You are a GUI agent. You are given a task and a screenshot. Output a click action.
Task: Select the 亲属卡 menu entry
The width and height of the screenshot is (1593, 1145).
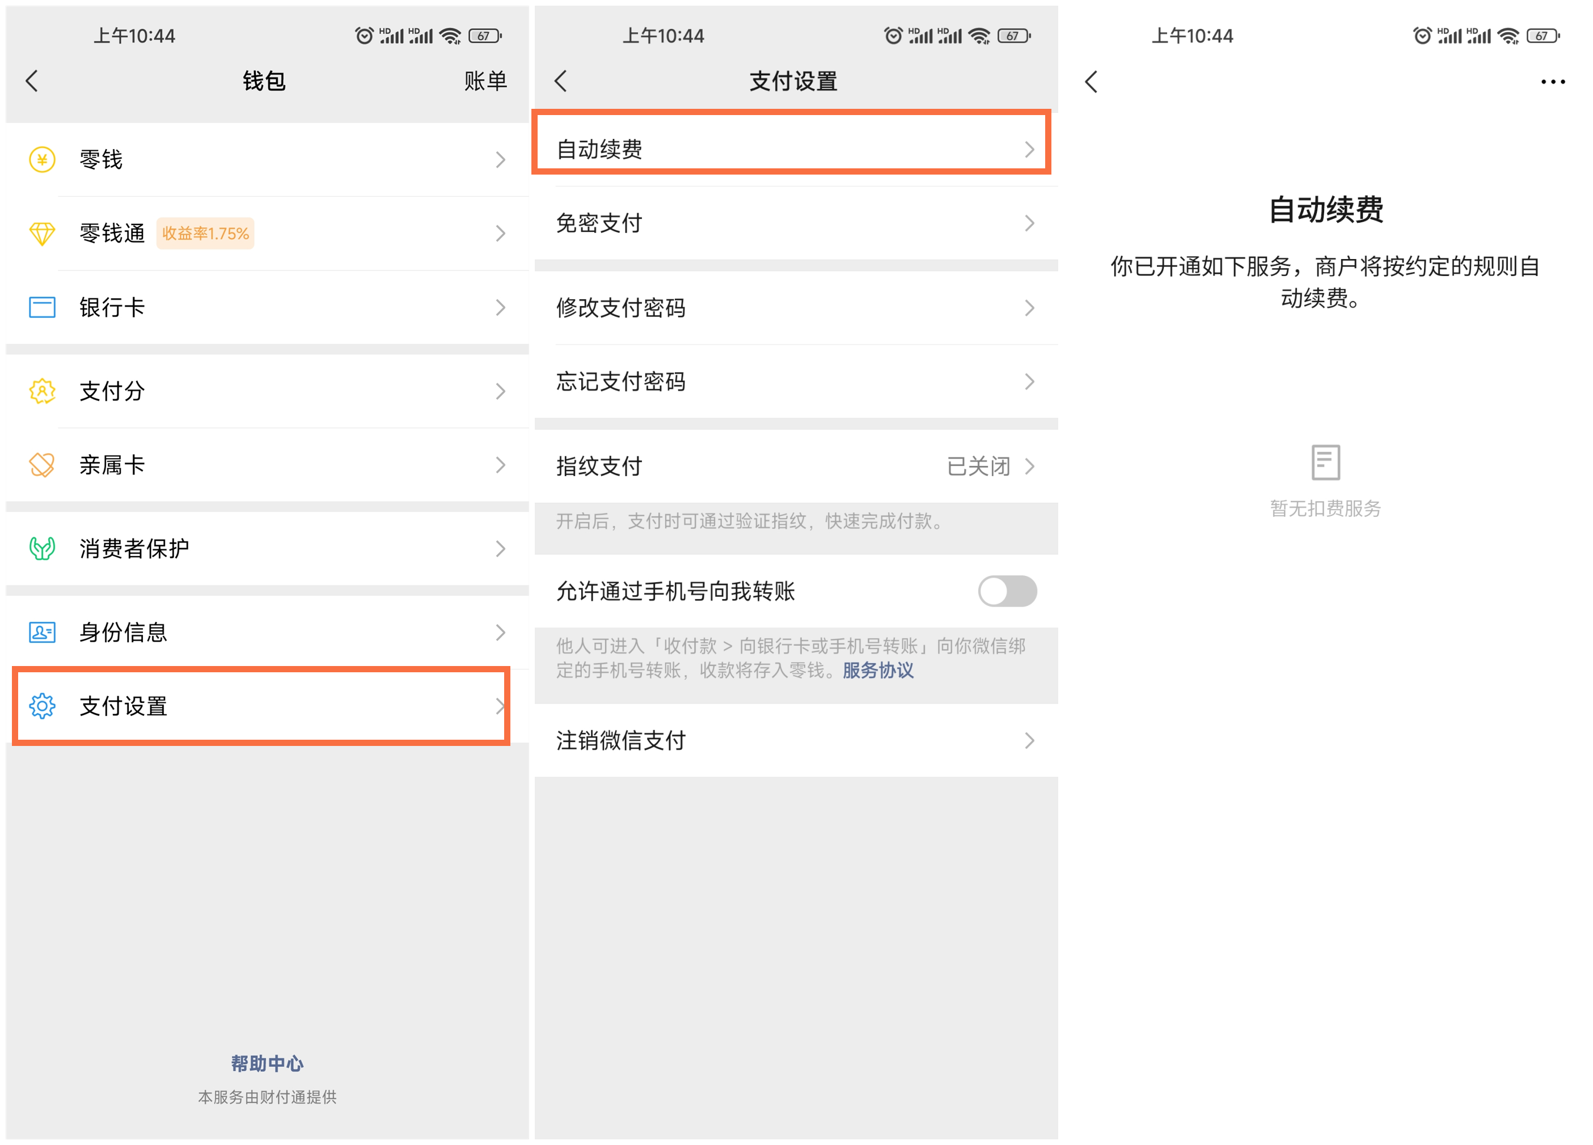(x=267, y=464)
